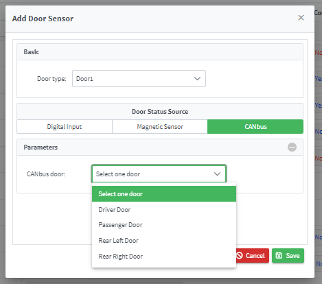The image size is (322, 284).
Task: Open the Door type dropdown chevron
Action: (197, 79)
